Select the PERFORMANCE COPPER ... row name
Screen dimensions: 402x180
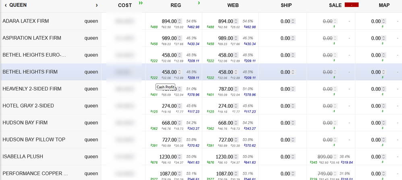(x=35, y=174)
